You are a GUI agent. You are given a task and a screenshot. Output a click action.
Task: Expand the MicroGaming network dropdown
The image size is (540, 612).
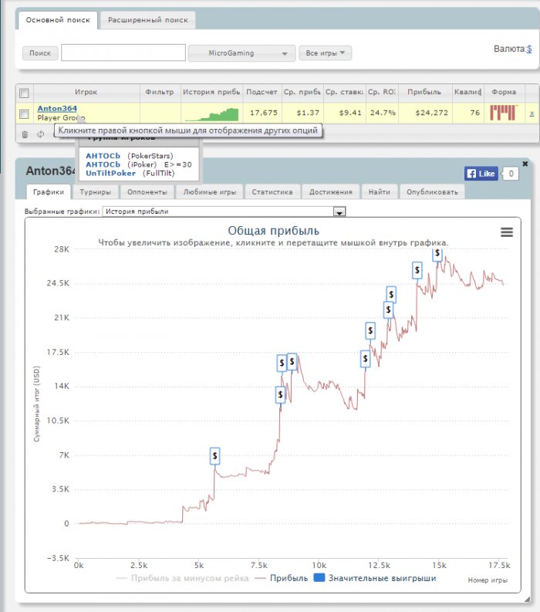click(241, 53)
